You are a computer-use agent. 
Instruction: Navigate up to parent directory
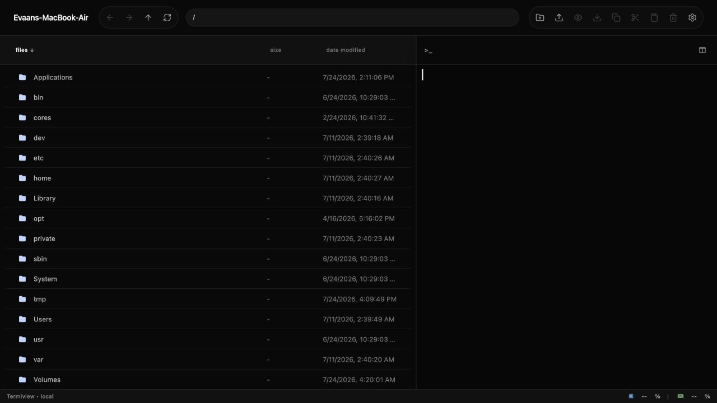click(x=148, y=18)
